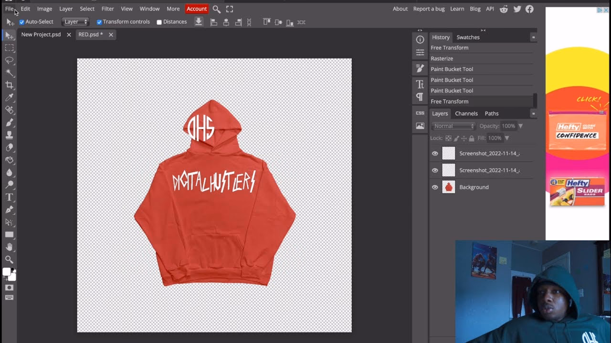Image resolution: width=611 pixels, height=343 pixels.
Task: Select the Crop tool
Action: (9, 85)
